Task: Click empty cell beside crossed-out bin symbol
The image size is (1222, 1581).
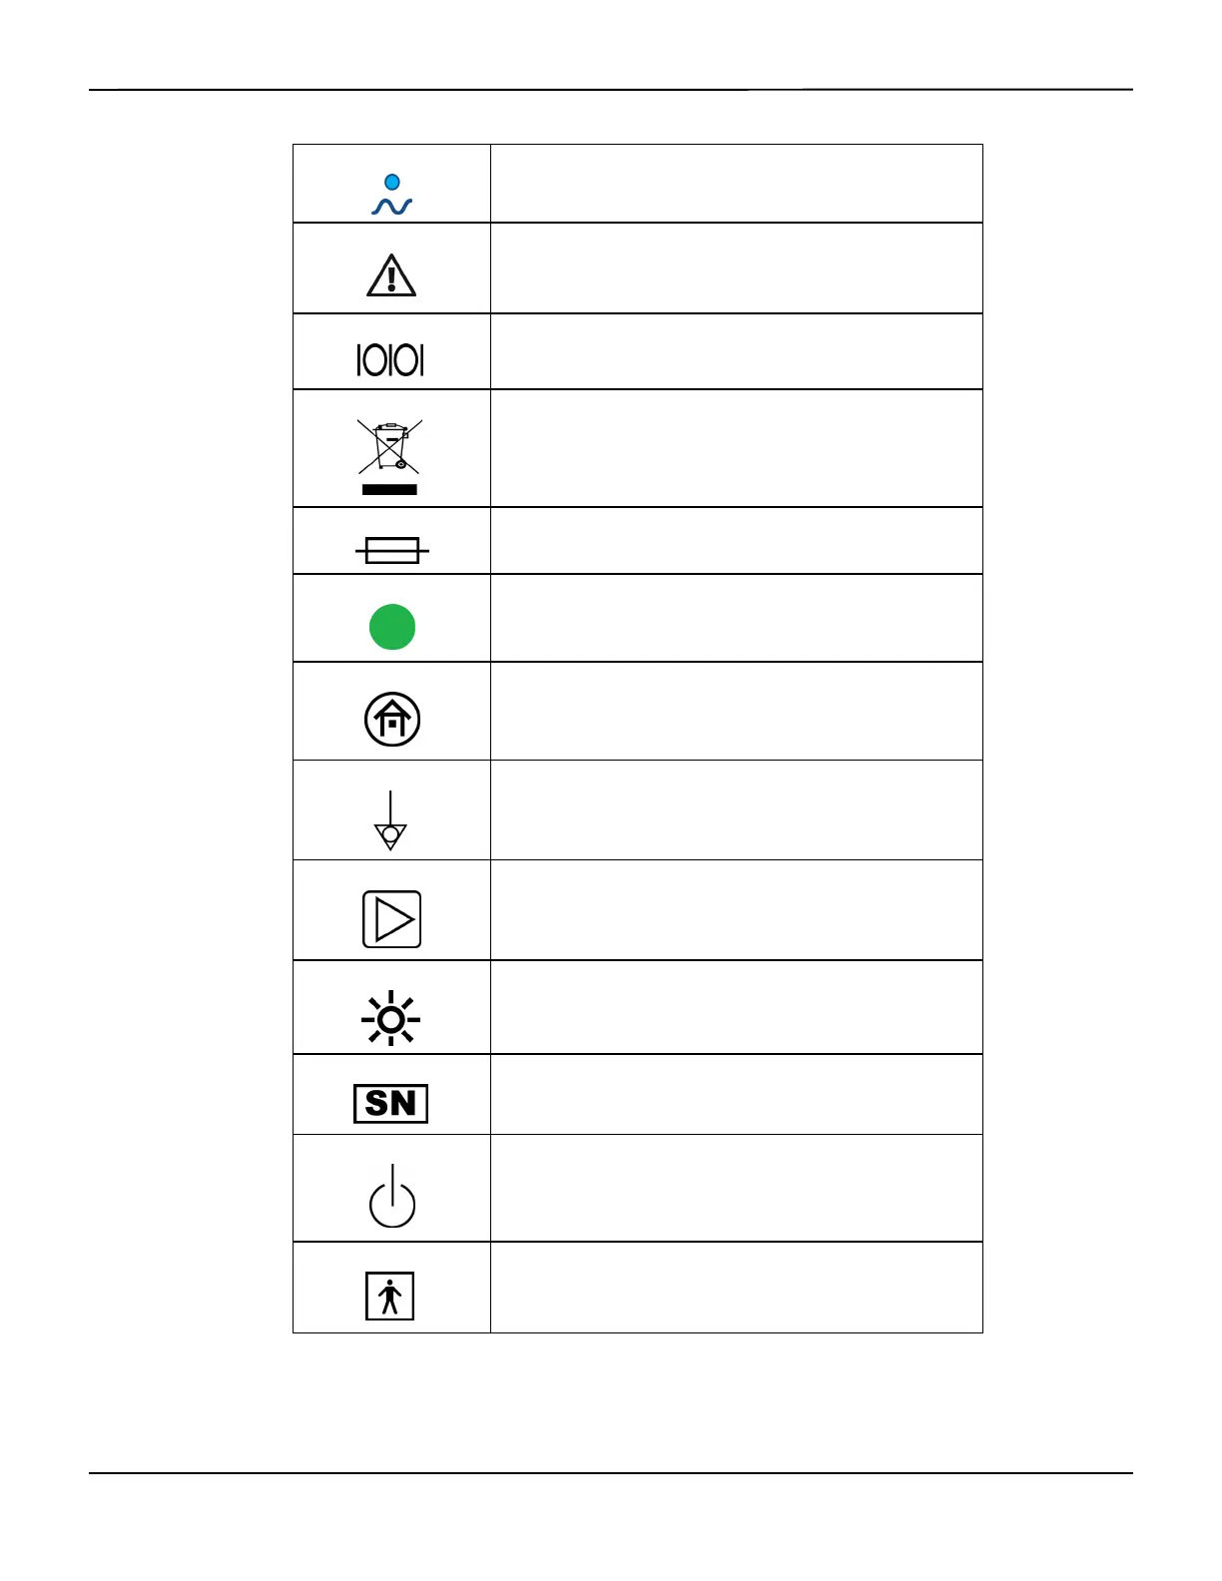Action: click(x=736, y=448)
